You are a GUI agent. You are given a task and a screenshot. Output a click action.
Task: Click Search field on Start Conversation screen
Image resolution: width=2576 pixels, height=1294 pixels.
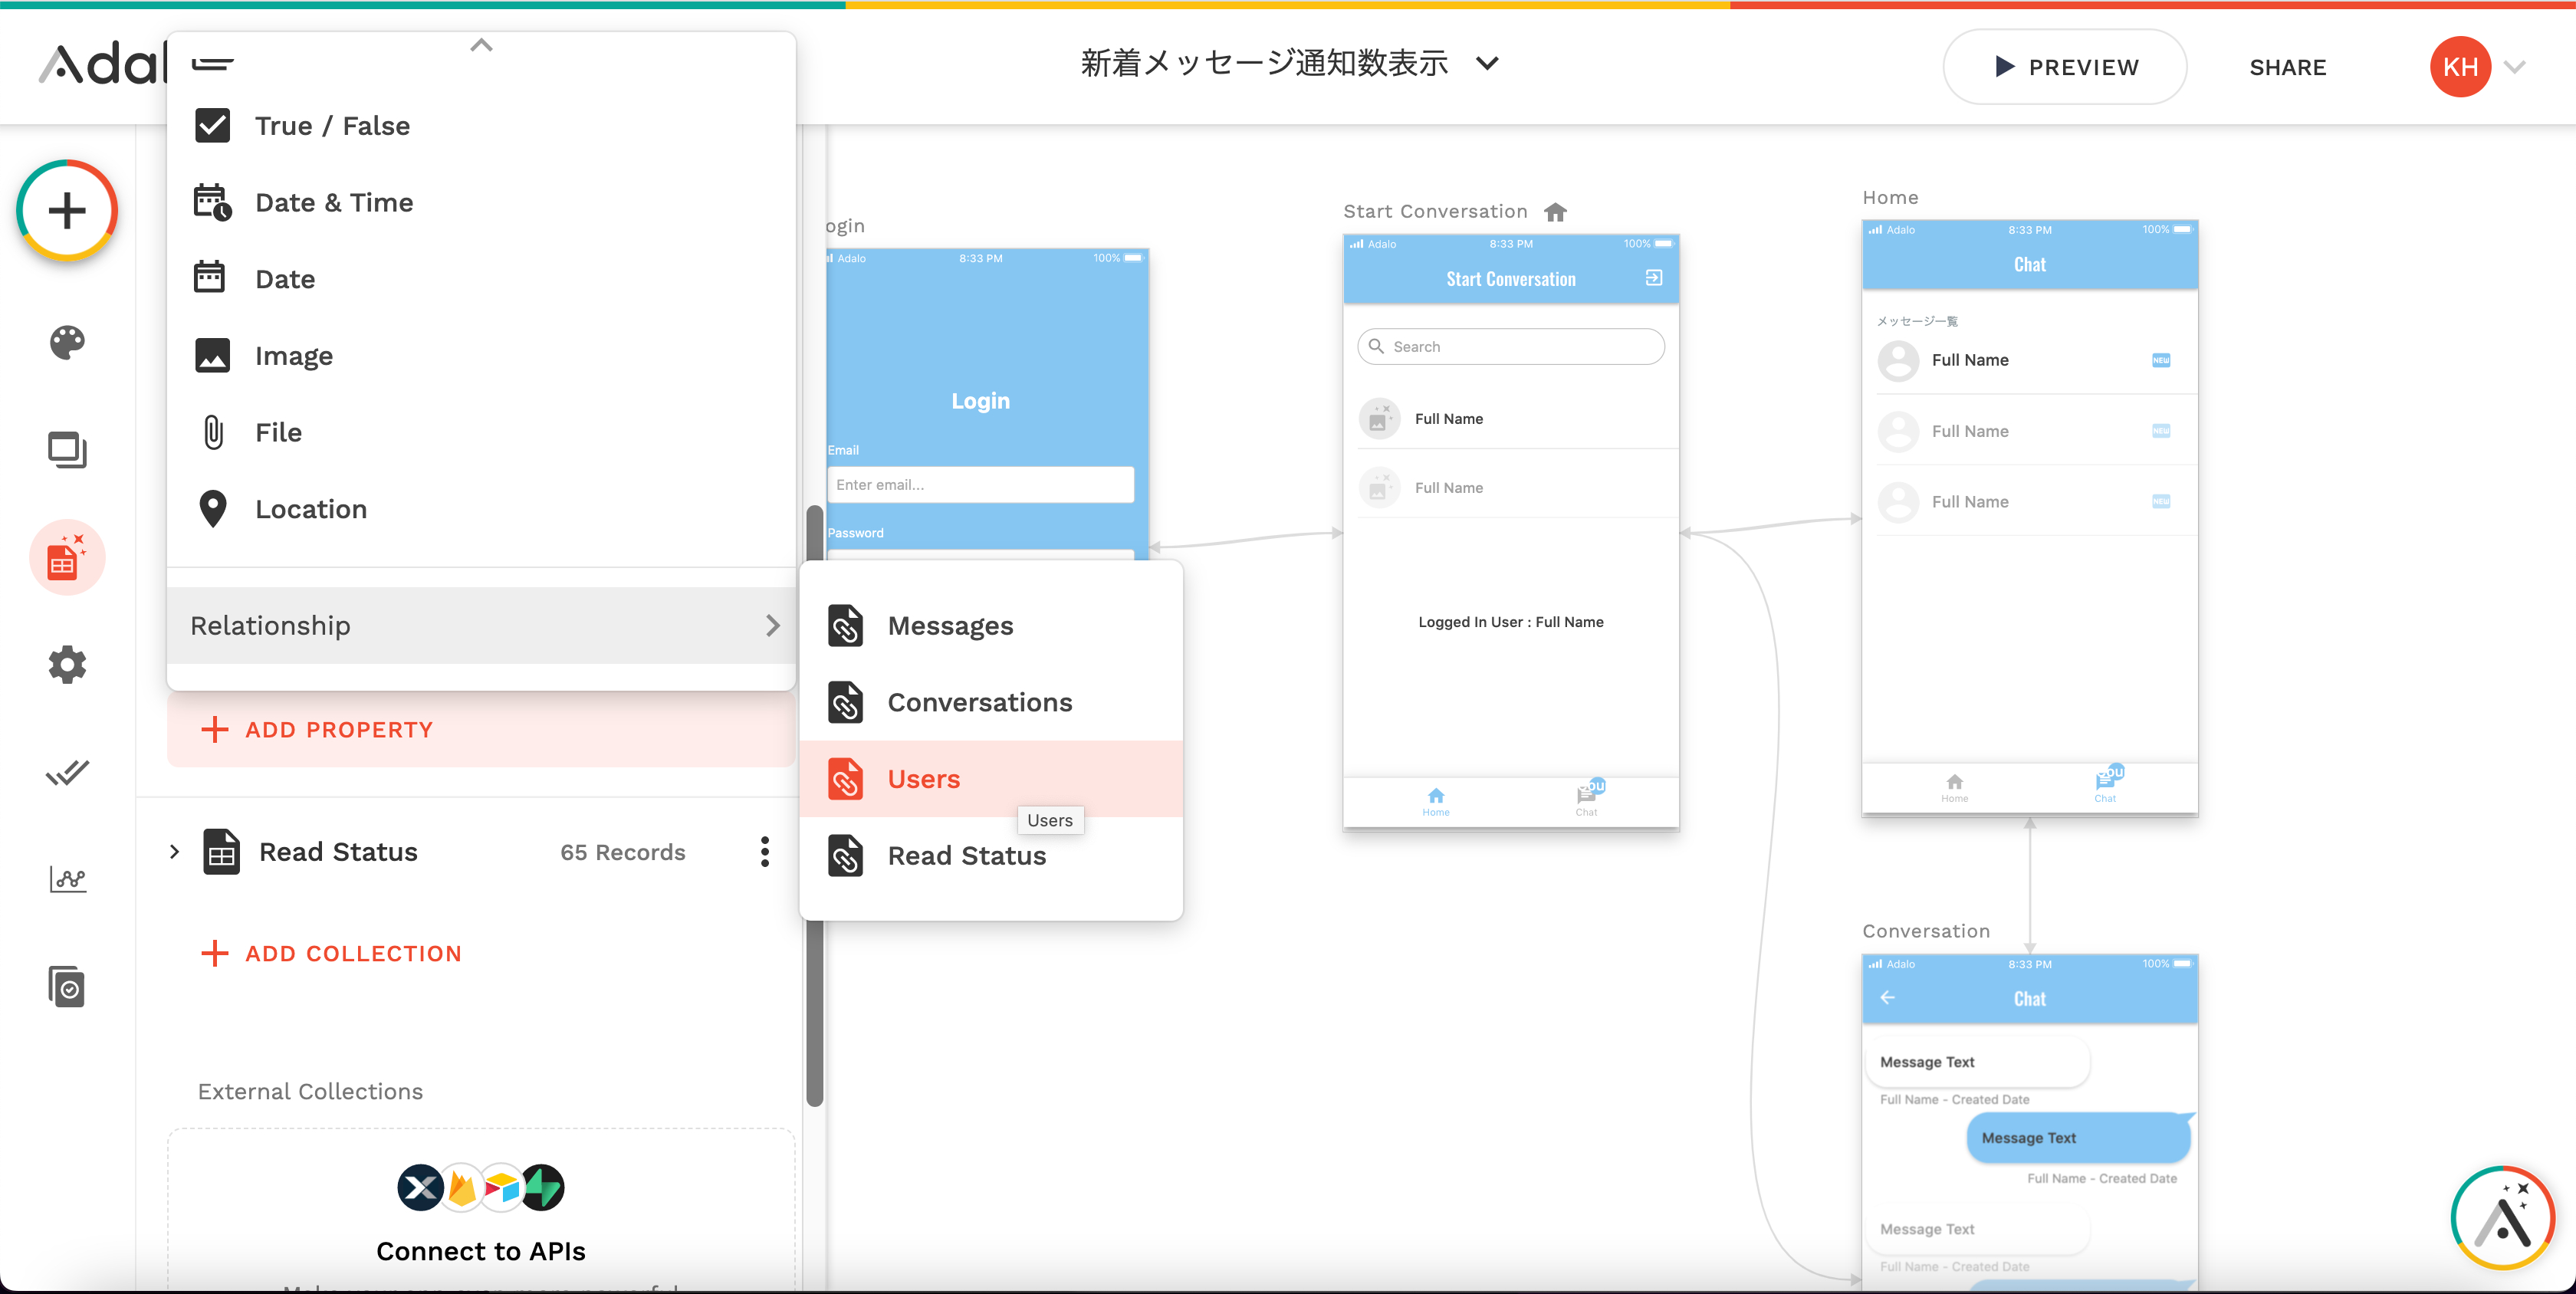pyautogui.click(x=1510, y=347)
